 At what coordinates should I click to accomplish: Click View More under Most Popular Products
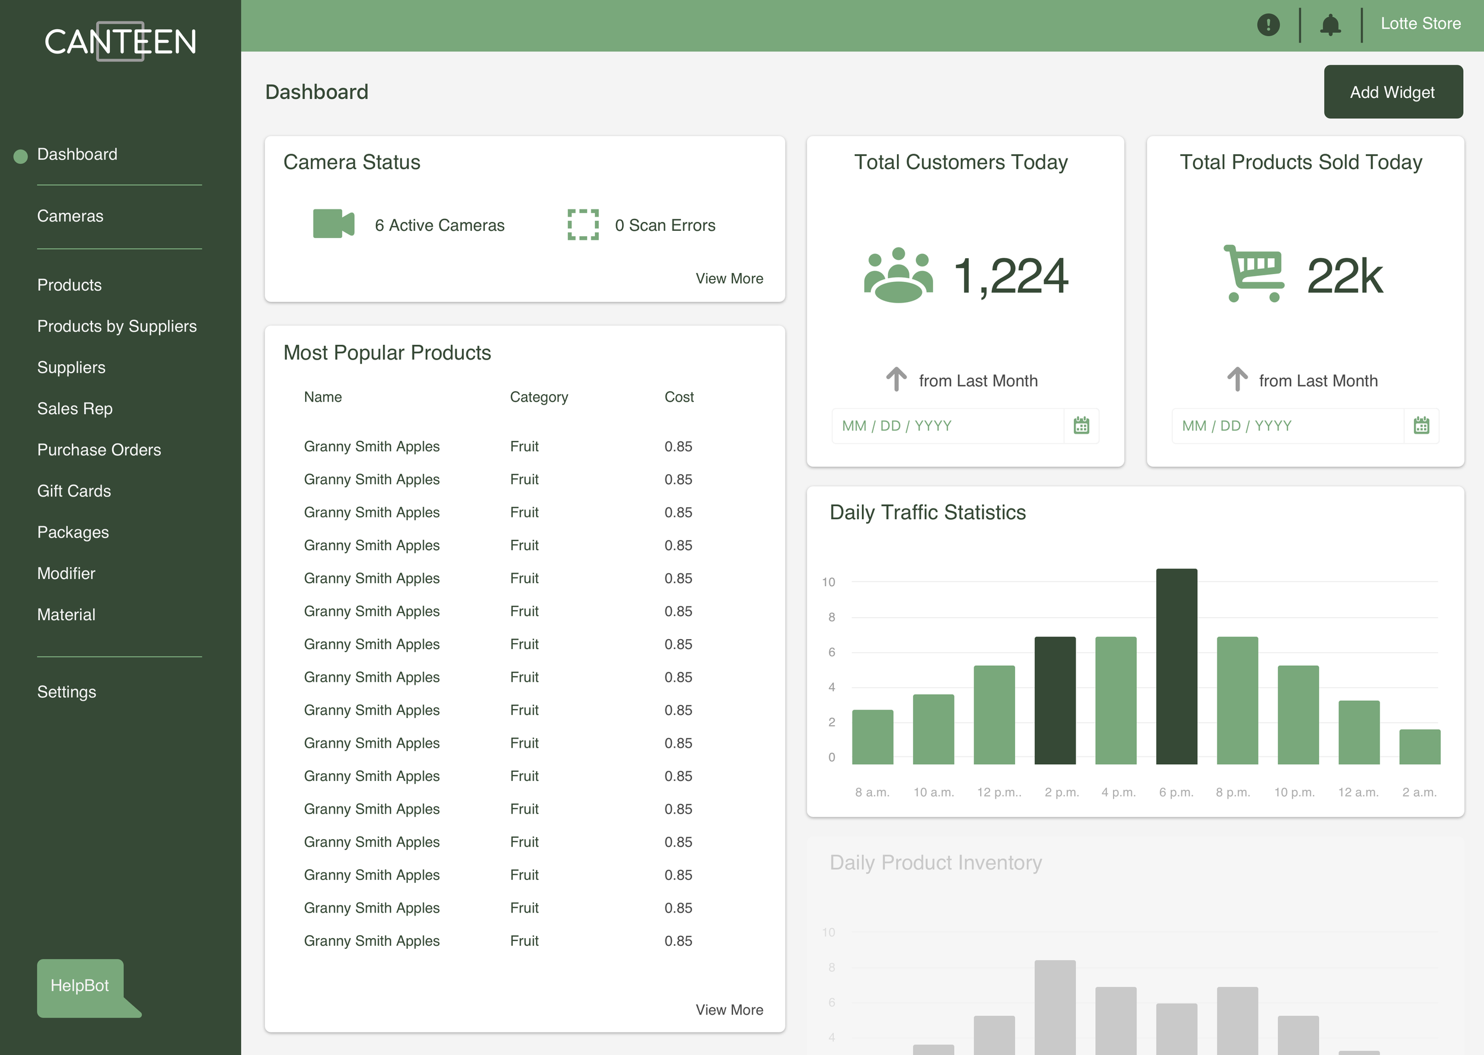729,1009
